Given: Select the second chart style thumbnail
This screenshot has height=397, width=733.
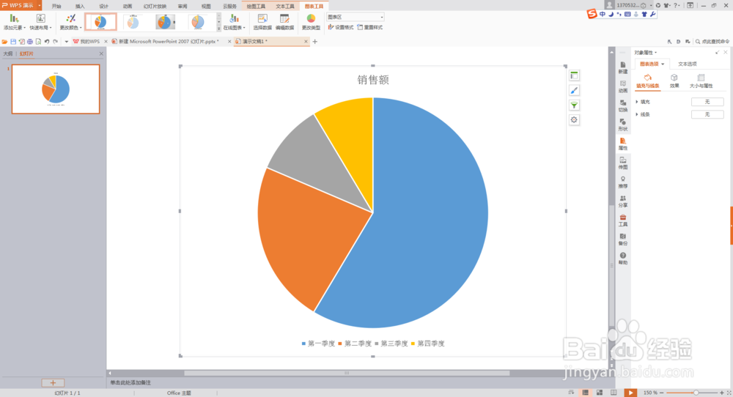Looking at the screenshot, I should tap(133, 21).
